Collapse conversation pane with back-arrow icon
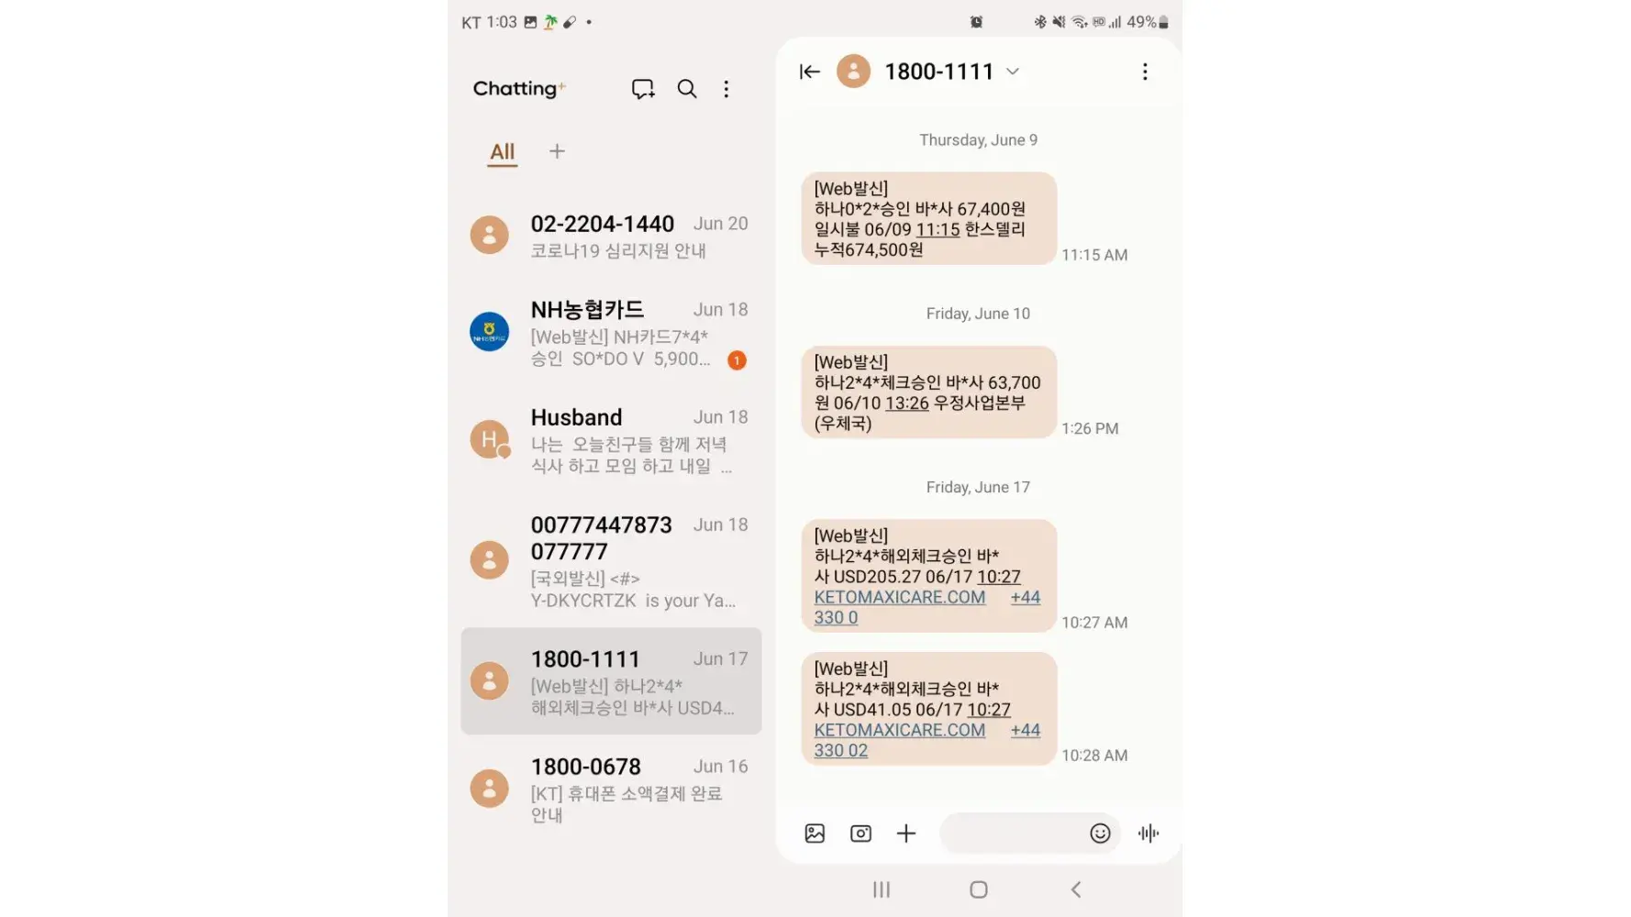Viewport: 1631px width, 917px height. tap(809, 72)
